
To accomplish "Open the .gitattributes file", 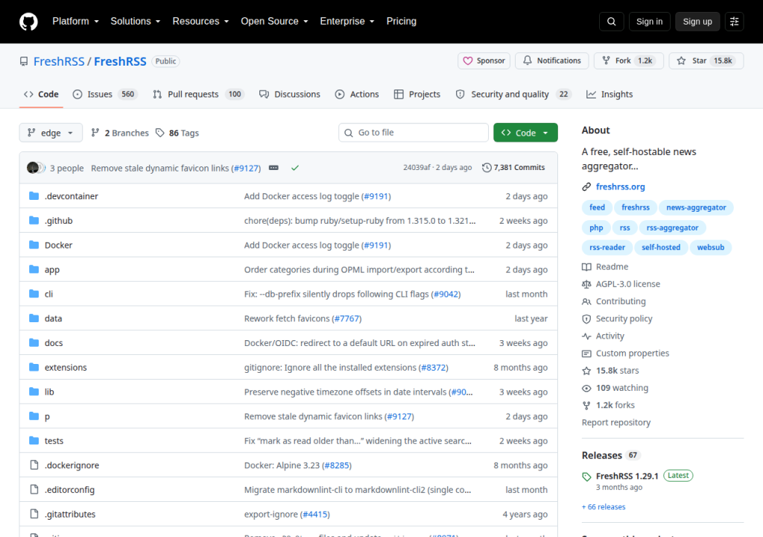I will coord(70,514).
